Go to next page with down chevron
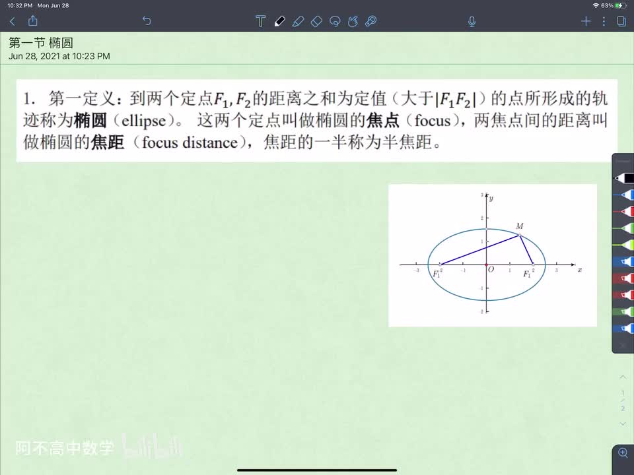Screen dimensions: 634x475 coord(623,424)
